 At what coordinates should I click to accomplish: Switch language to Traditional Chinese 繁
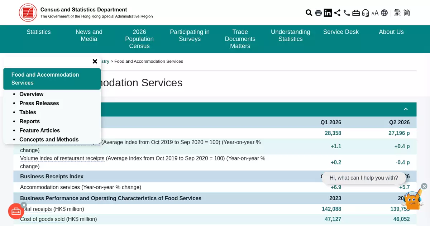point(397,13)
